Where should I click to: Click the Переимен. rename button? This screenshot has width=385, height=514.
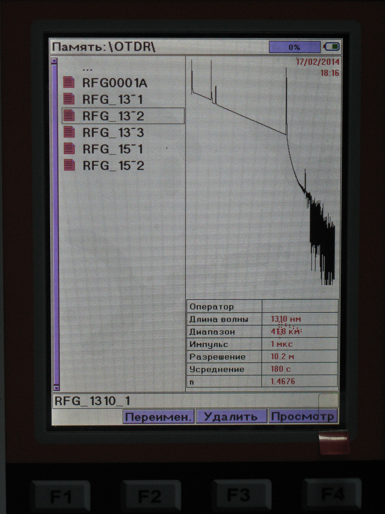(x=159, y=417)
